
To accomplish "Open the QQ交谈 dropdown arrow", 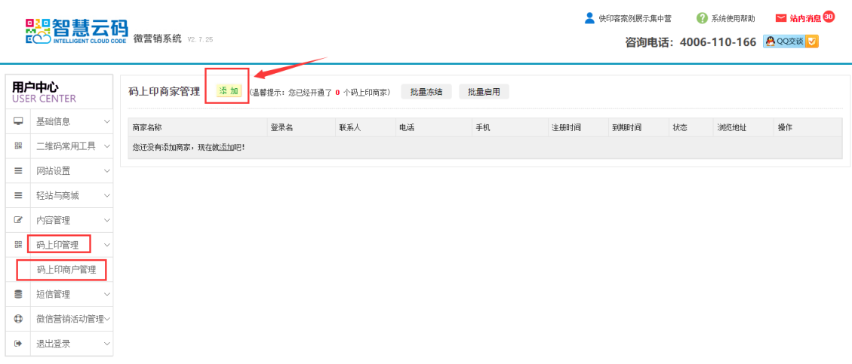I will (x=812, y=42).
